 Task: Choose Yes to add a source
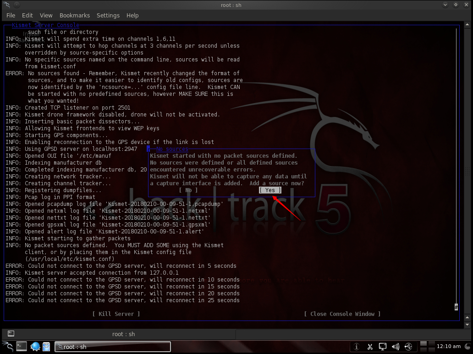point(270,190)
